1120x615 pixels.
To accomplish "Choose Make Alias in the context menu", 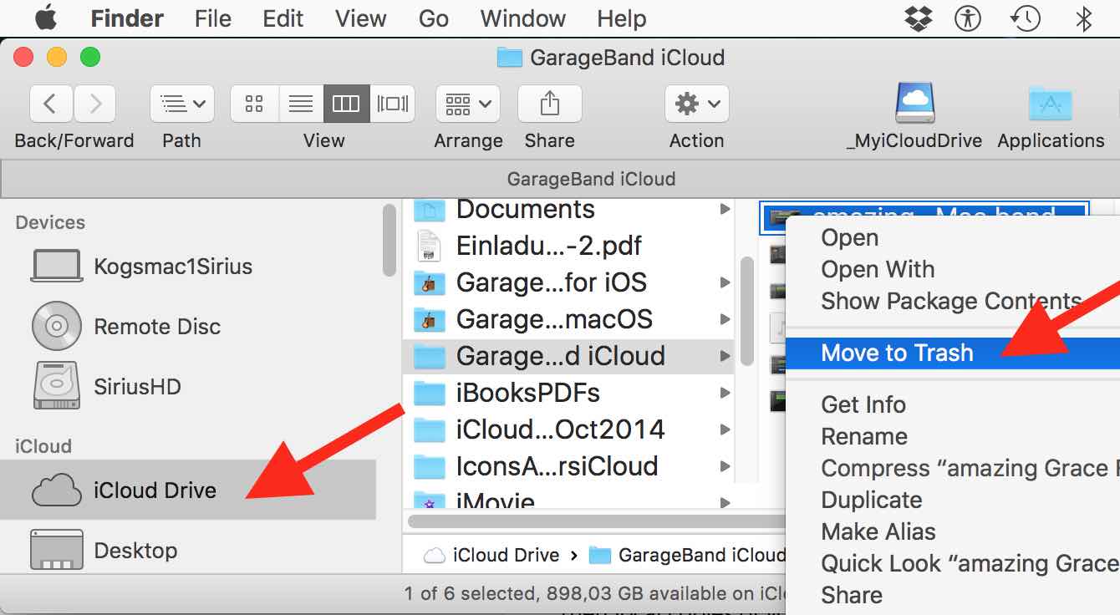I will [953, 531].
